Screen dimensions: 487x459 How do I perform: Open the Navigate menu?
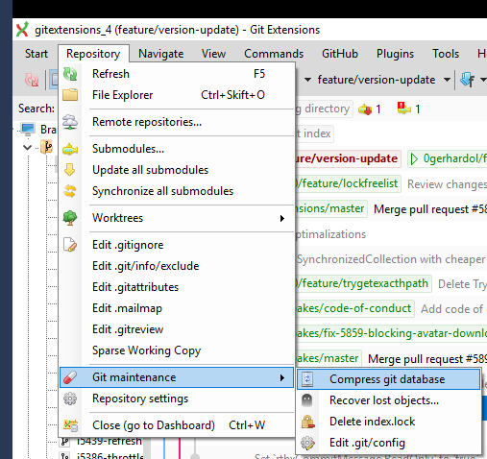point(161,54)
